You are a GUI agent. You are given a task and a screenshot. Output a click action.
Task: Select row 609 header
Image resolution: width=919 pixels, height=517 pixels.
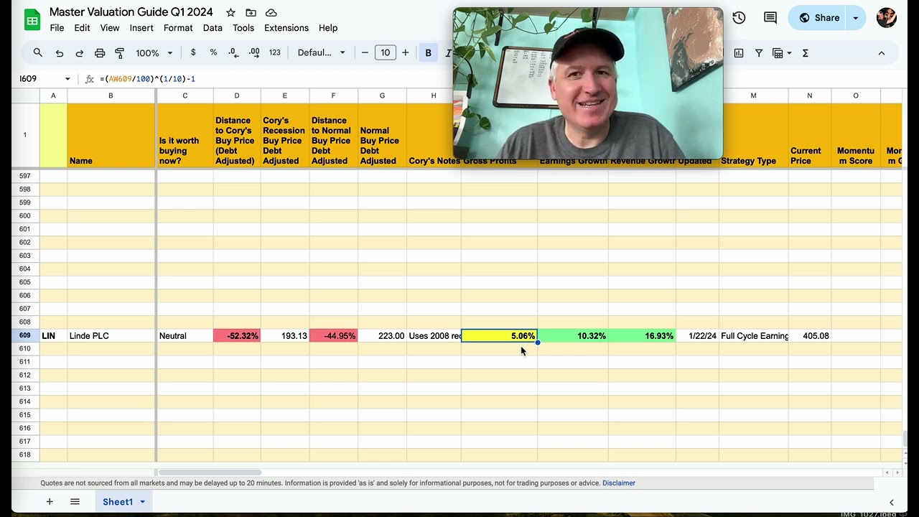click(25, 336)
